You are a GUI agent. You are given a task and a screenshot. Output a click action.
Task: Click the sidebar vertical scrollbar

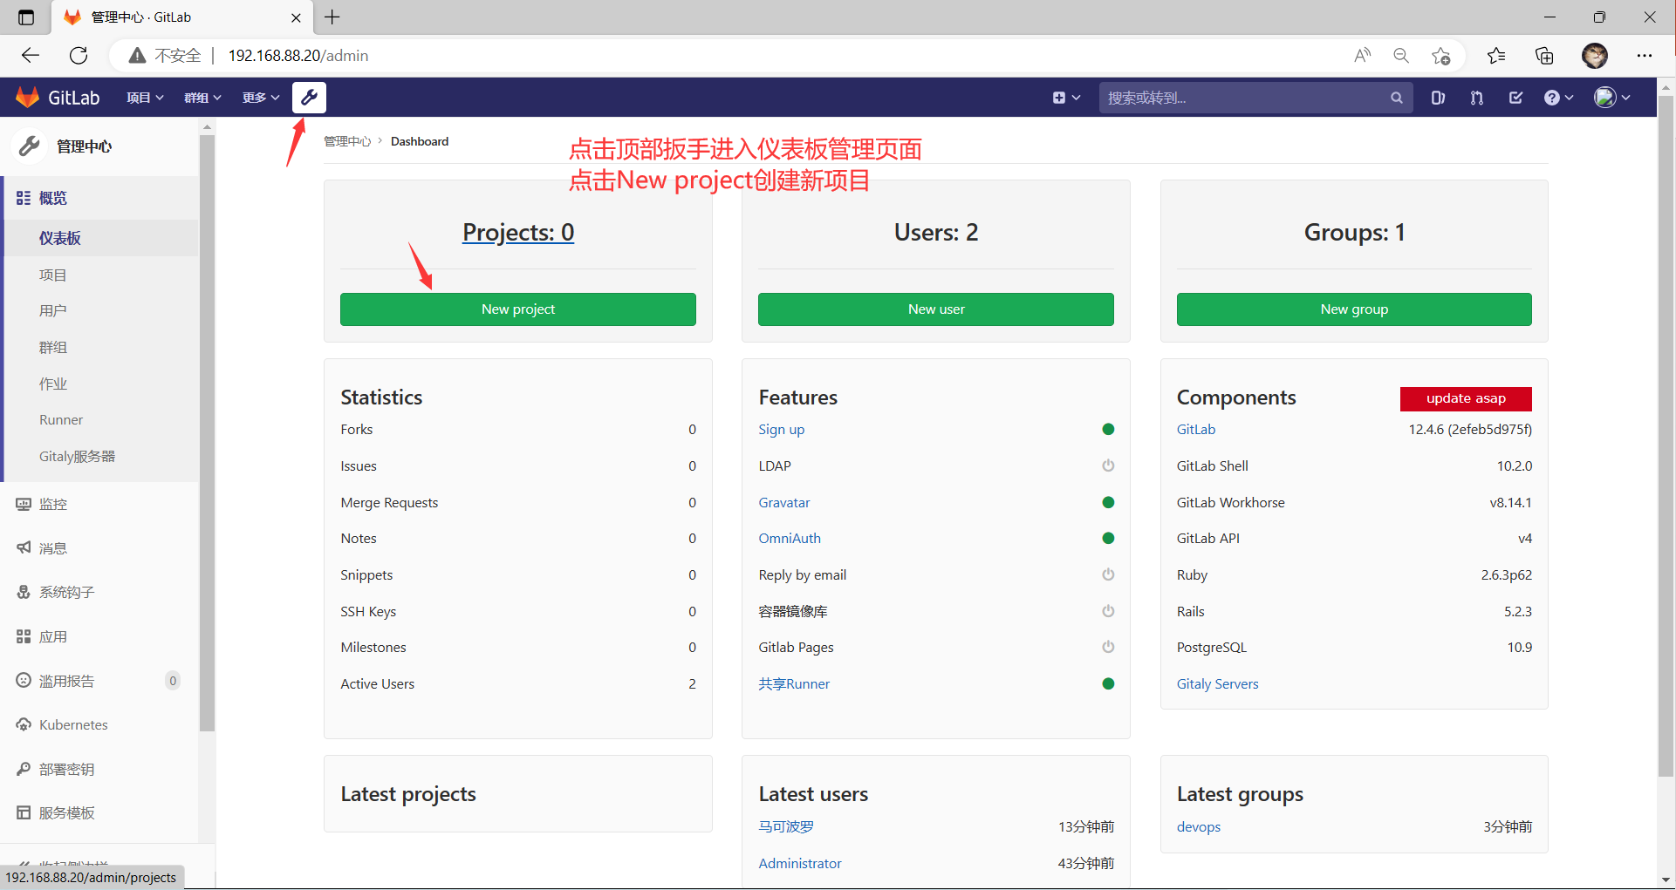(x=207, y=436)
